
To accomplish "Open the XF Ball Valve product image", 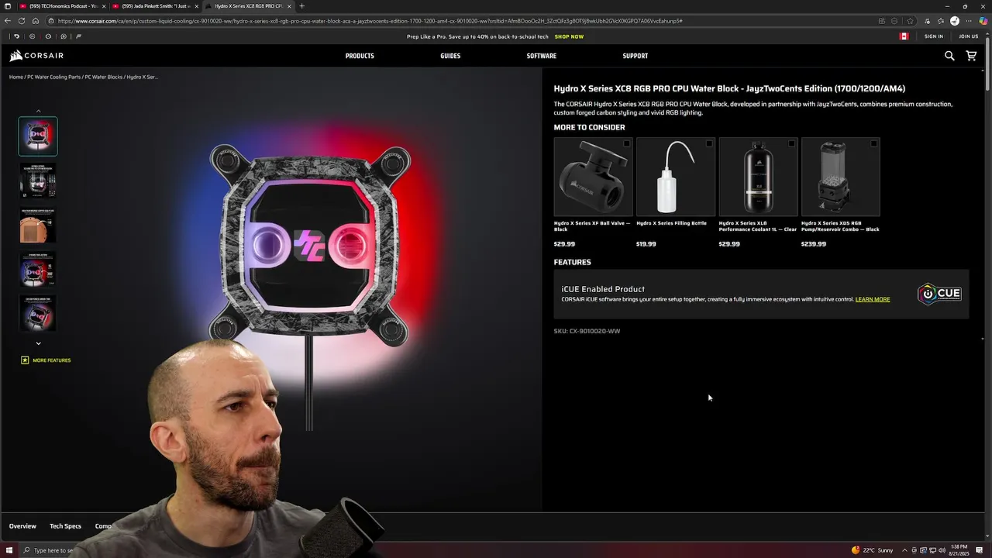I will (x=593, y=177).
